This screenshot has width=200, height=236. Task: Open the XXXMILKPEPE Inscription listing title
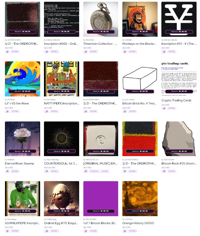tap(22, 223)
